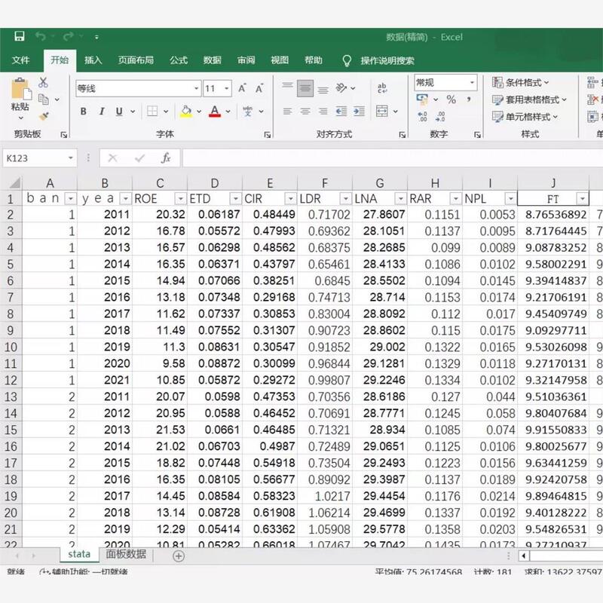Click the Save icon in quick access toolbar

click(20, 36)
